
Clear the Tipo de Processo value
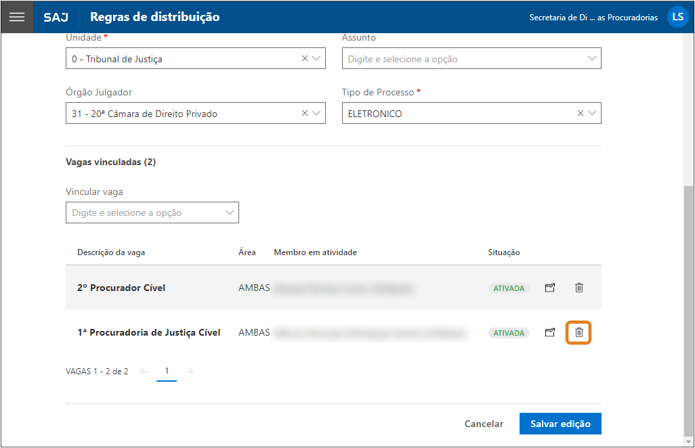point(581,114)
